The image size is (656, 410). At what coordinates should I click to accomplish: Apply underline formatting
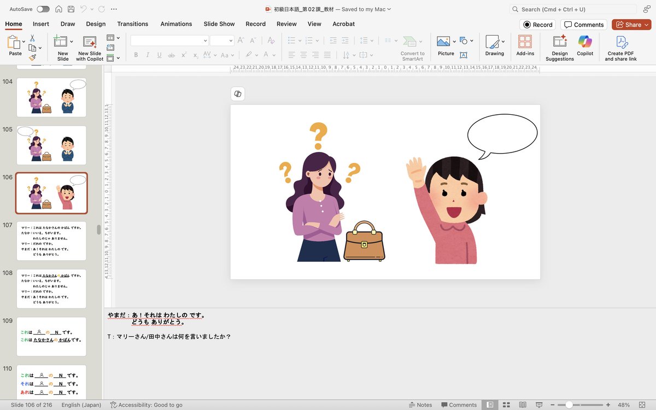159,55
